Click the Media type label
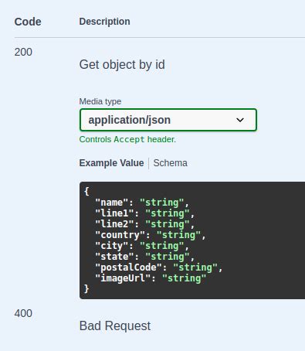The image size is (305, 351). point(100,101)
